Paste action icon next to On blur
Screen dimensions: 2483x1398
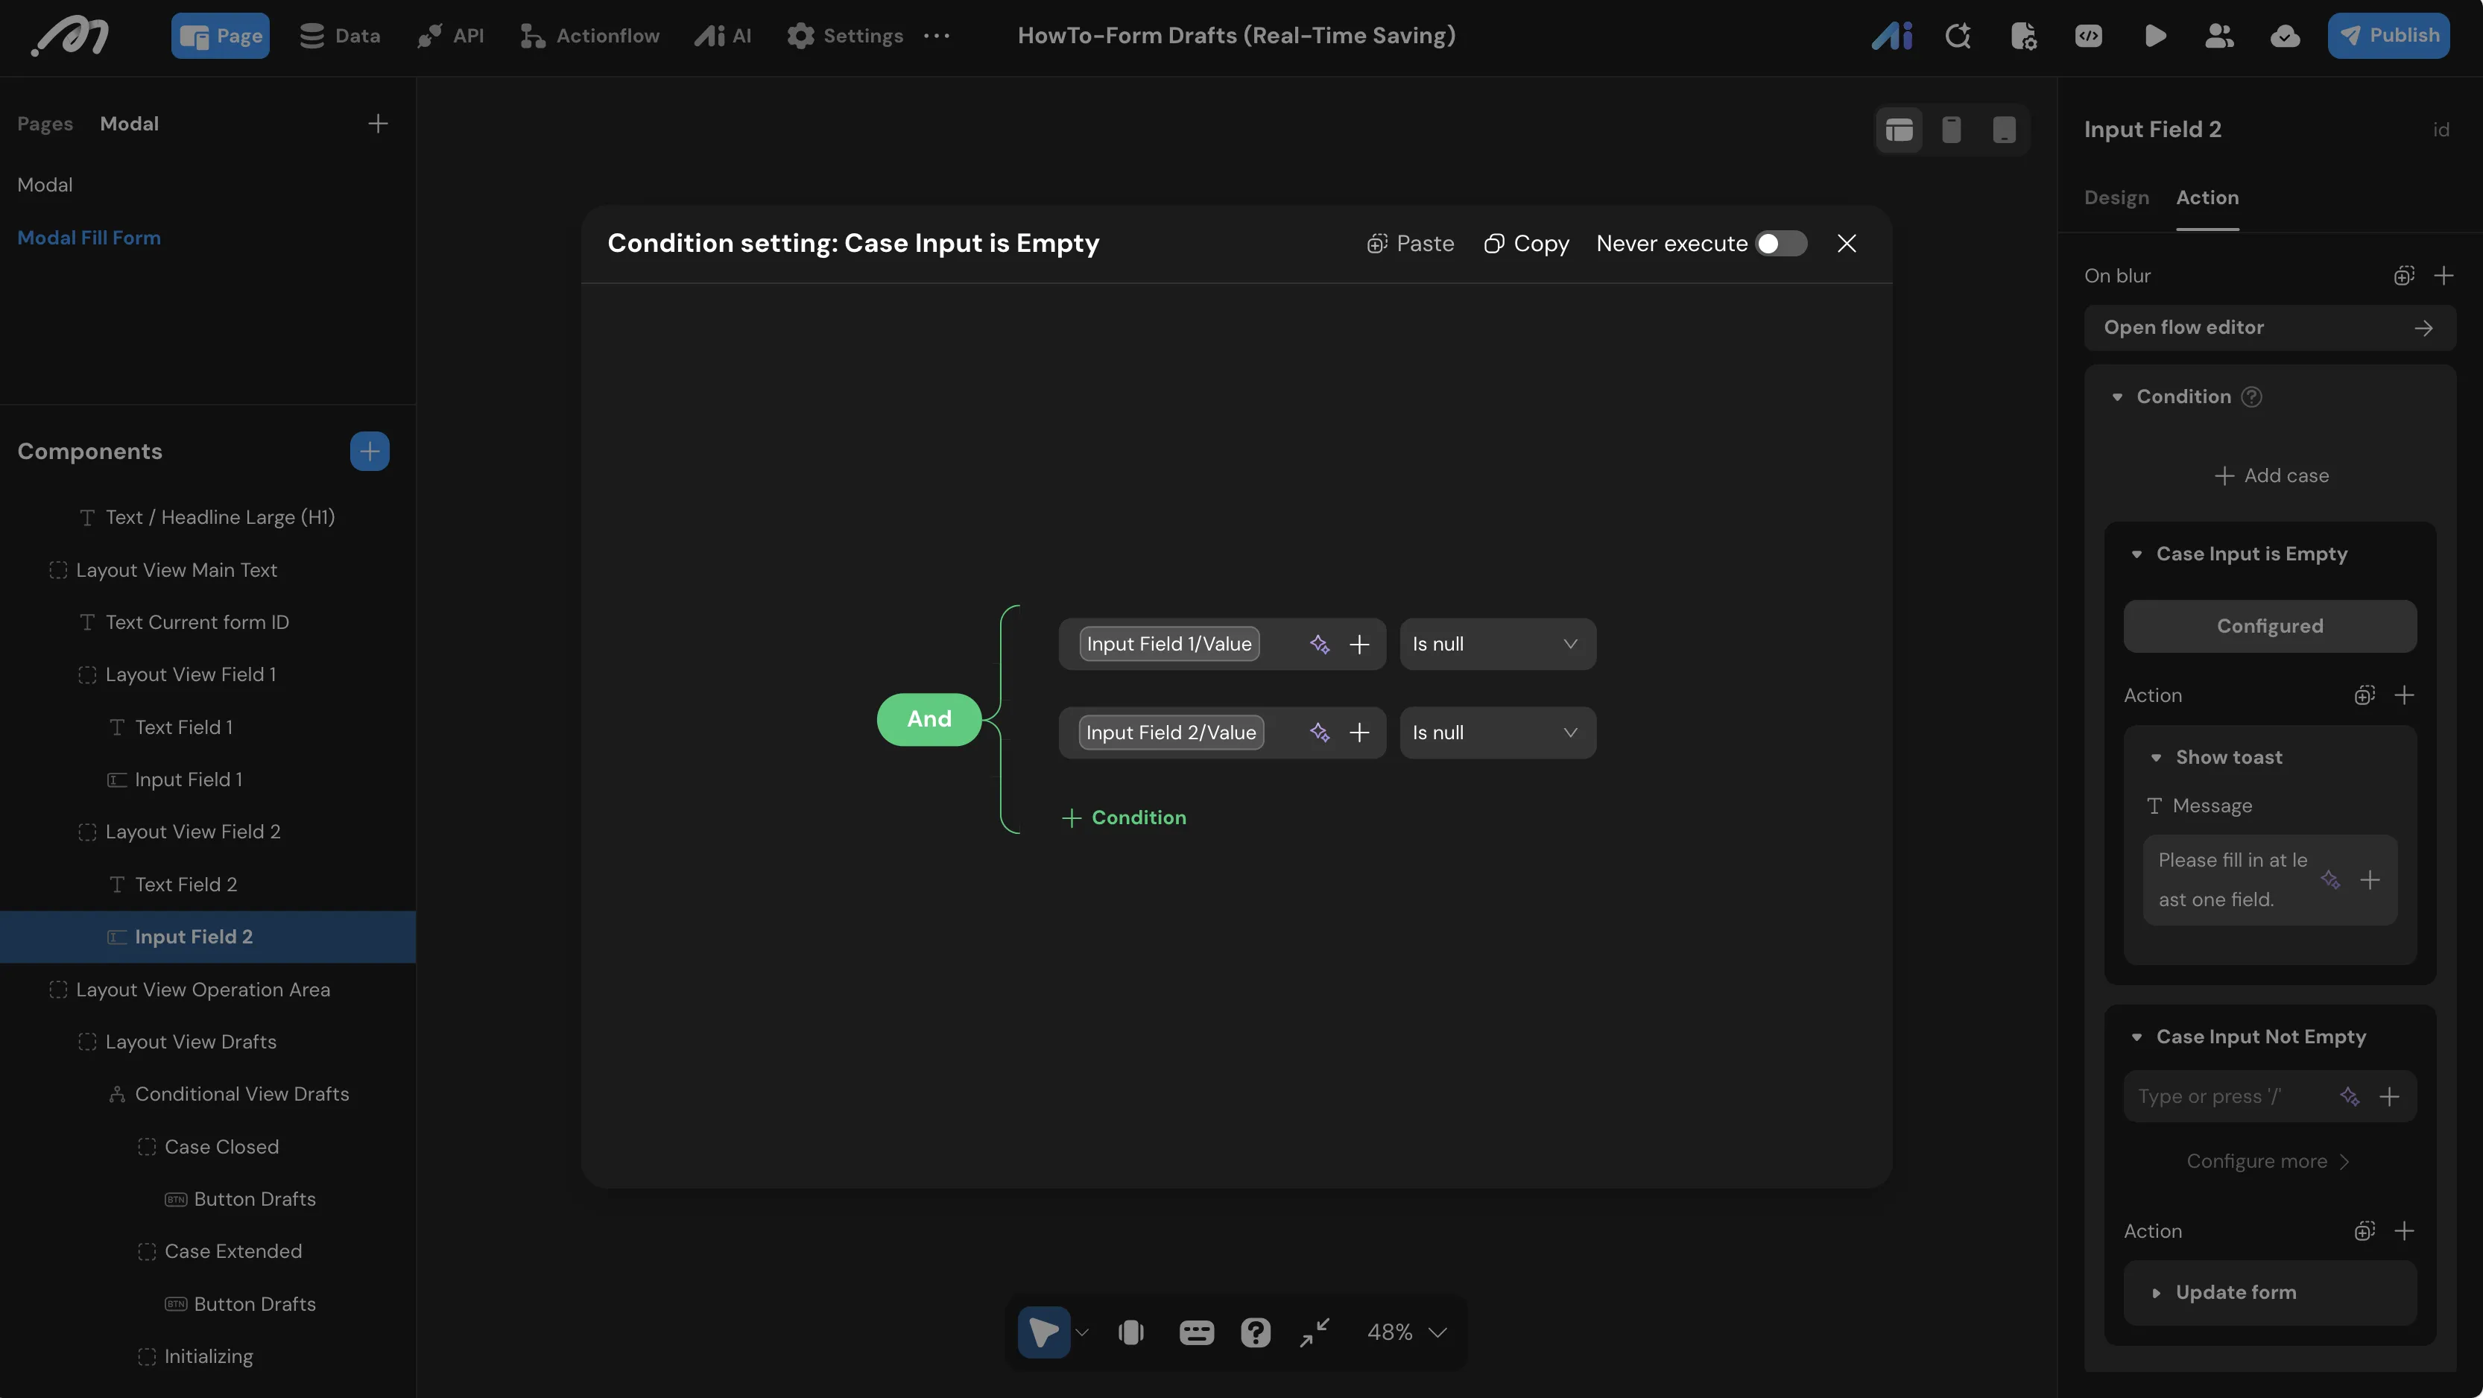coord(2404,276)
